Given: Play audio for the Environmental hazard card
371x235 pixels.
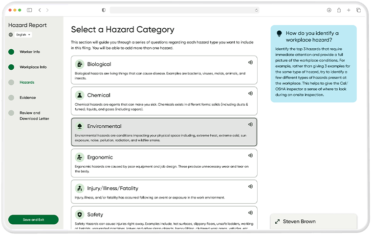Looking at the screenshot, I should click(250, 124).
